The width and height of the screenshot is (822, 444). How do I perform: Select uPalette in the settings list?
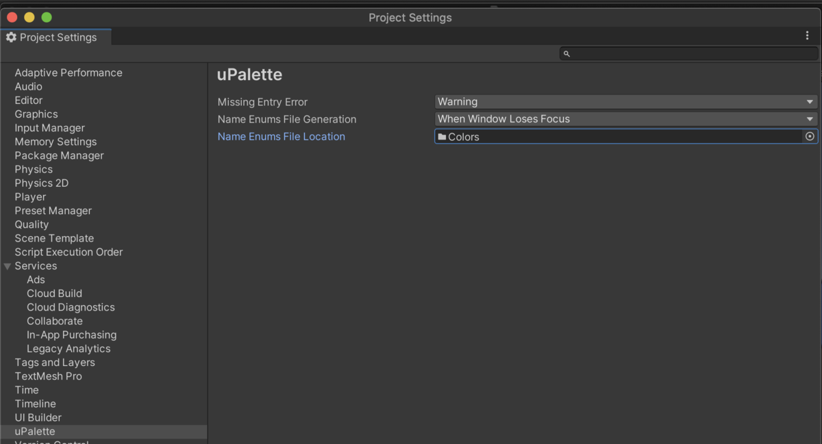35,432
